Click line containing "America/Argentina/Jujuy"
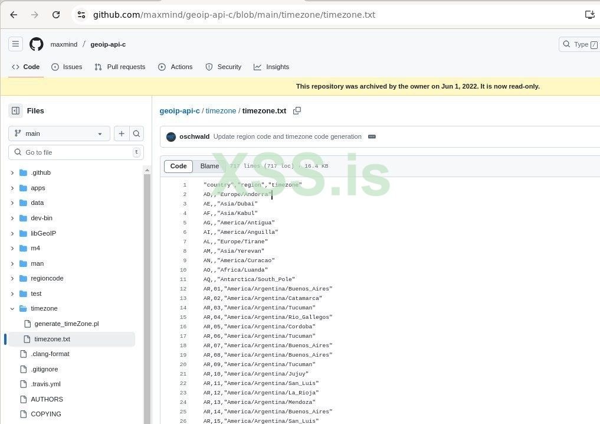 point(256,374)
